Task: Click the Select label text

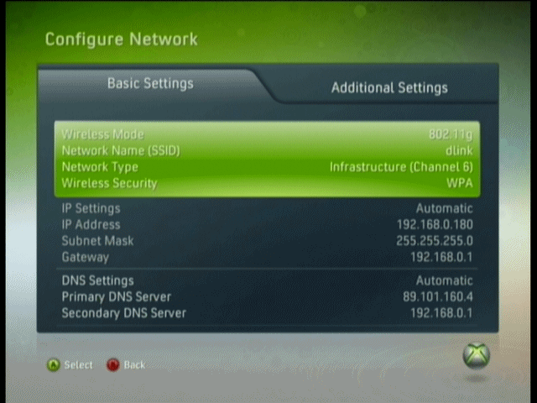Action: click(78, 365)
